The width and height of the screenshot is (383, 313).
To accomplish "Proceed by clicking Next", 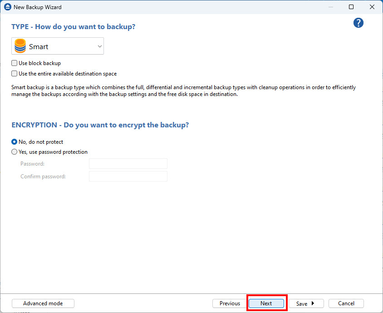I will [x=266, y=303].
